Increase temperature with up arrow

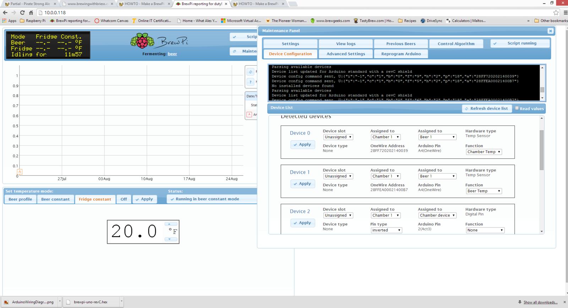coord(170,224)
